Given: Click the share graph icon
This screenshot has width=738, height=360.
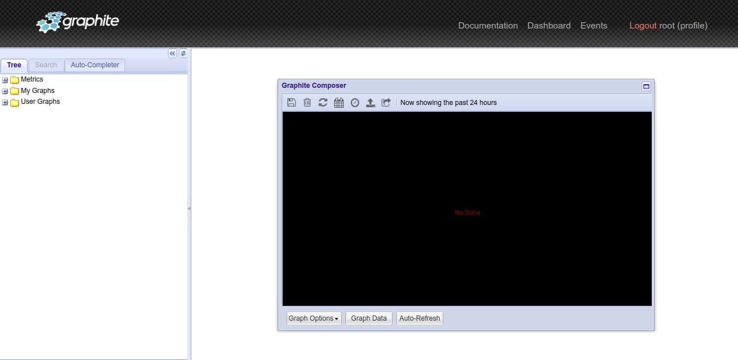Looking at the screenshot, I should click(386, 103).
